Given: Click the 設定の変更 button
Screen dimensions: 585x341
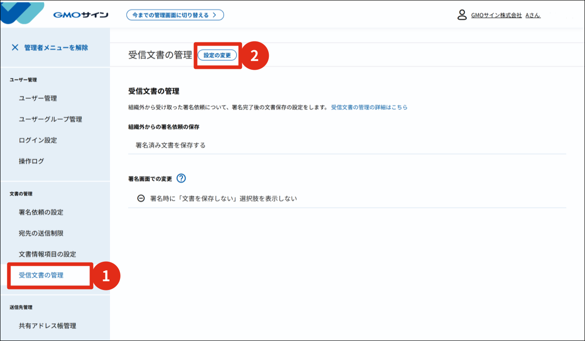Looking at the screenshot, I should (217, 55).
